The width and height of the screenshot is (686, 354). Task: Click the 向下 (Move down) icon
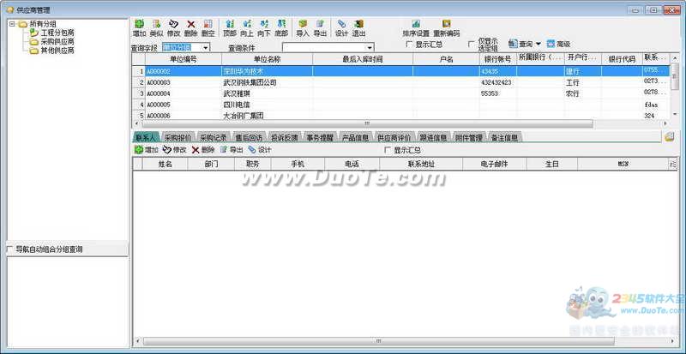coord(263,27)
